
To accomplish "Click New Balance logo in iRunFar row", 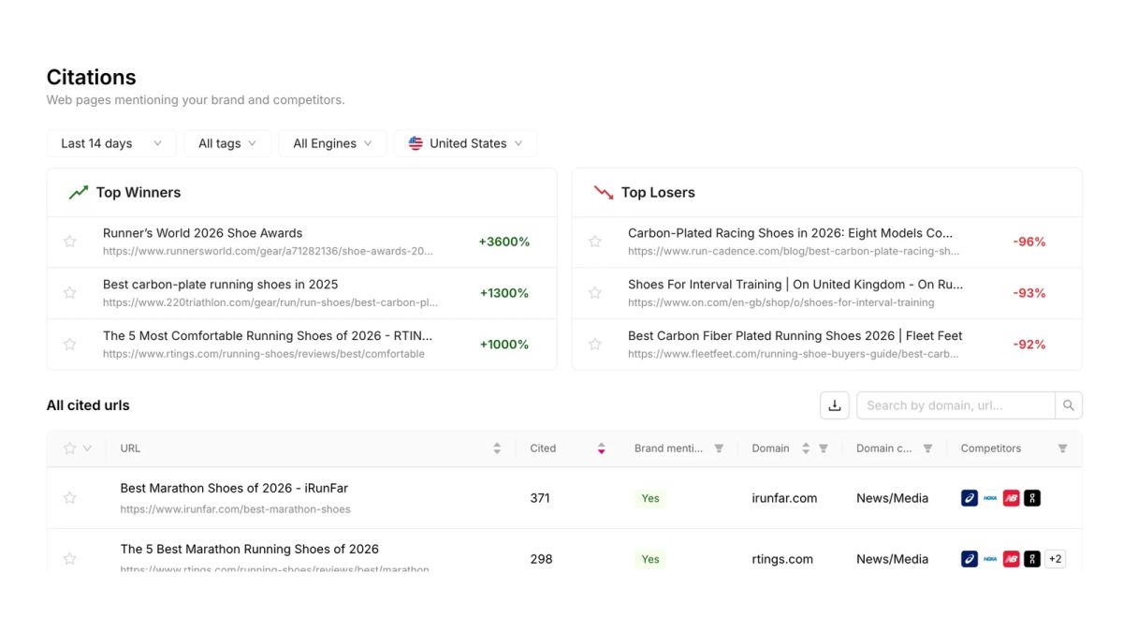I will coord(1012,498).
